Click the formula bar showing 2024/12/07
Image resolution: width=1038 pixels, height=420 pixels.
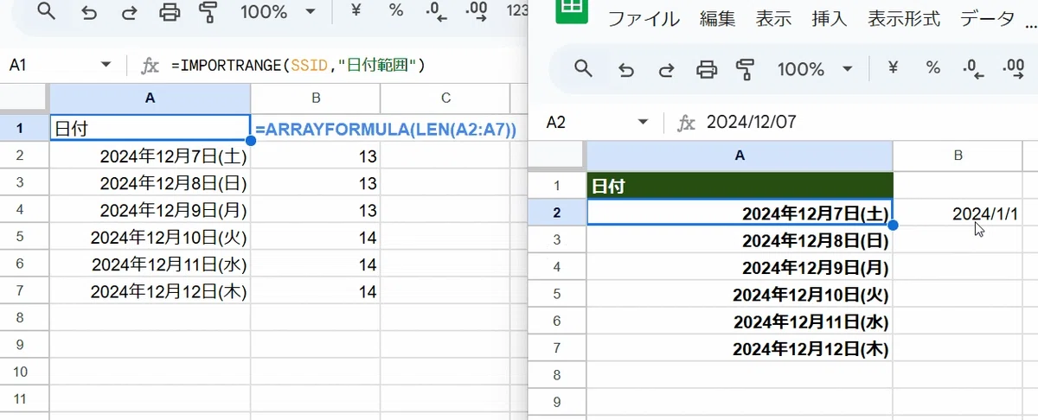(869, 123)
